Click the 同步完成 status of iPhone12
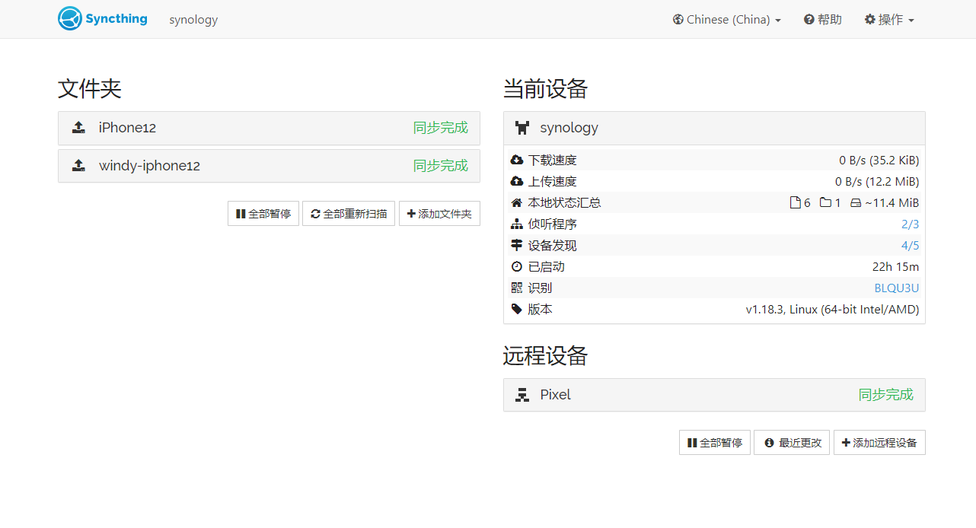 coord(441,128)
